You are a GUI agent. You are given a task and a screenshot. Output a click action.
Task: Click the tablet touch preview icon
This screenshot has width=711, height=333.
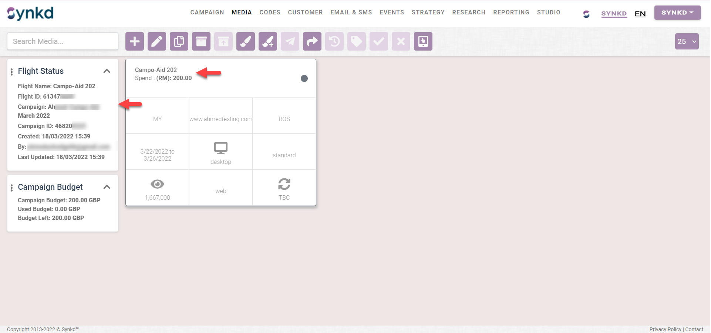coord(423,41)
